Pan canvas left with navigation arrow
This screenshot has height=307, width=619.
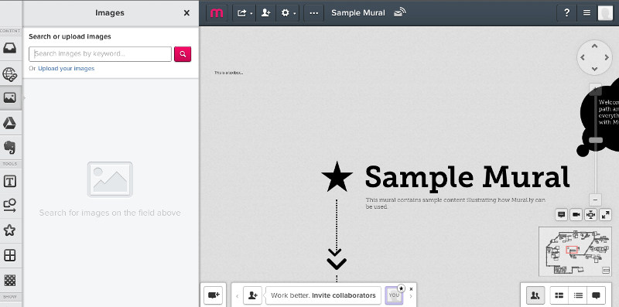583,58
